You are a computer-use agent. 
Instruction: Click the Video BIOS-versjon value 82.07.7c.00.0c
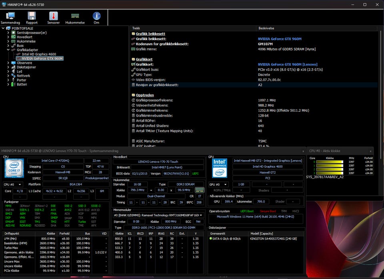(x=269, y=80)
